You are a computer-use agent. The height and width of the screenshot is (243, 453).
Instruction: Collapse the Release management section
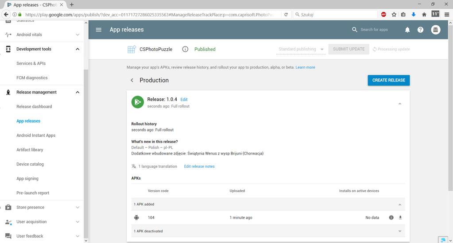[77, 93]
